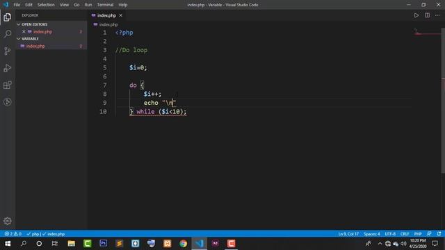The width and height of the screenshot is (445, 250).
Task: Open the Search view in activity bar
Action: click(8, 34)
